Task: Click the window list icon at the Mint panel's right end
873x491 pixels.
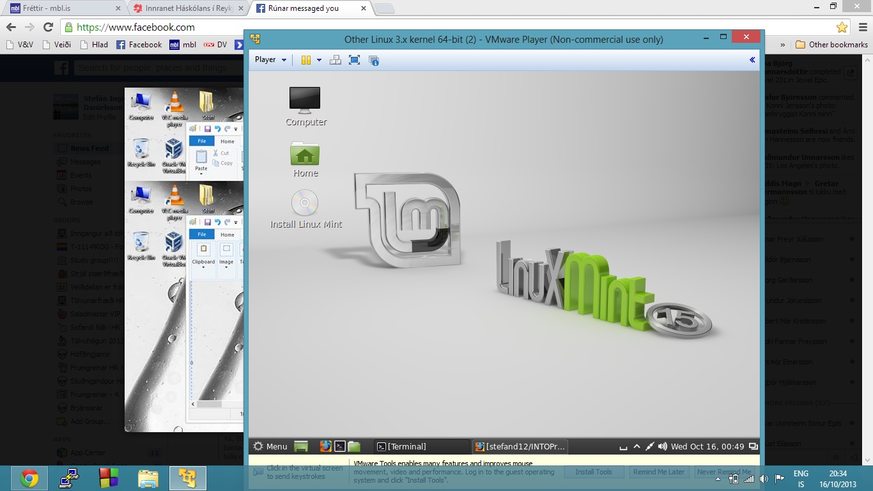Action: coord(753,446)
